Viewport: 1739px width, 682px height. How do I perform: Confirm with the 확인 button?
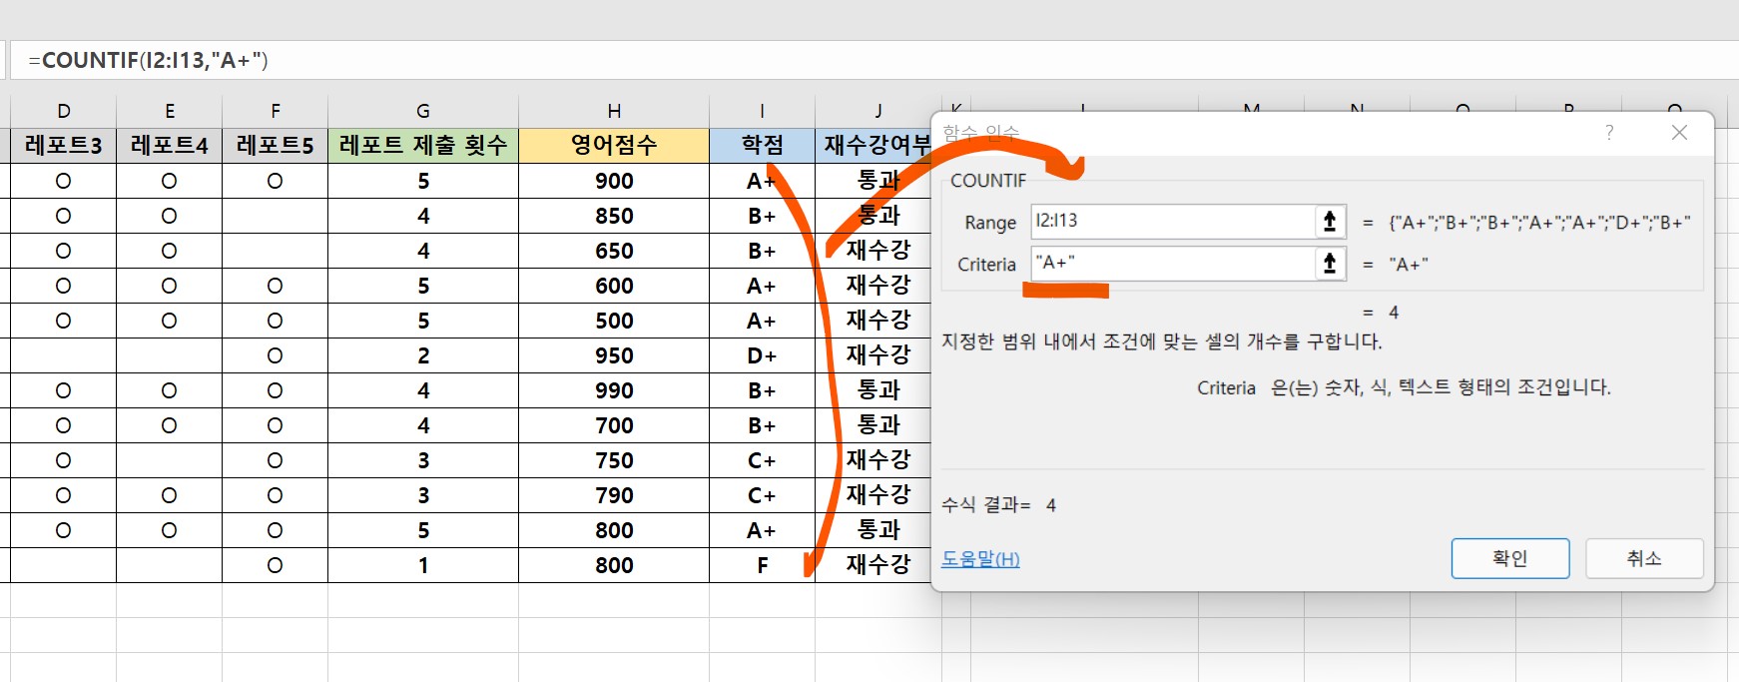tap(1510, 558)
